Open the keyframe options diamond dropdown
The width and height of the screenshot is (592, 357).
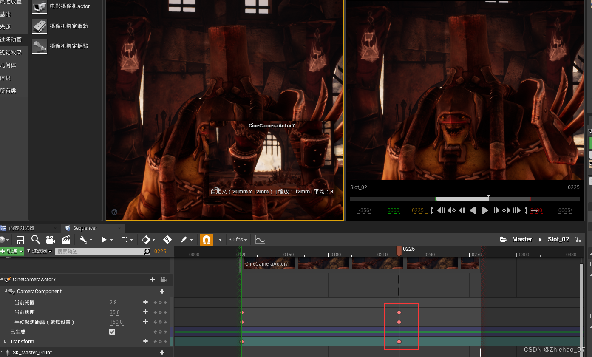[149, 240]
